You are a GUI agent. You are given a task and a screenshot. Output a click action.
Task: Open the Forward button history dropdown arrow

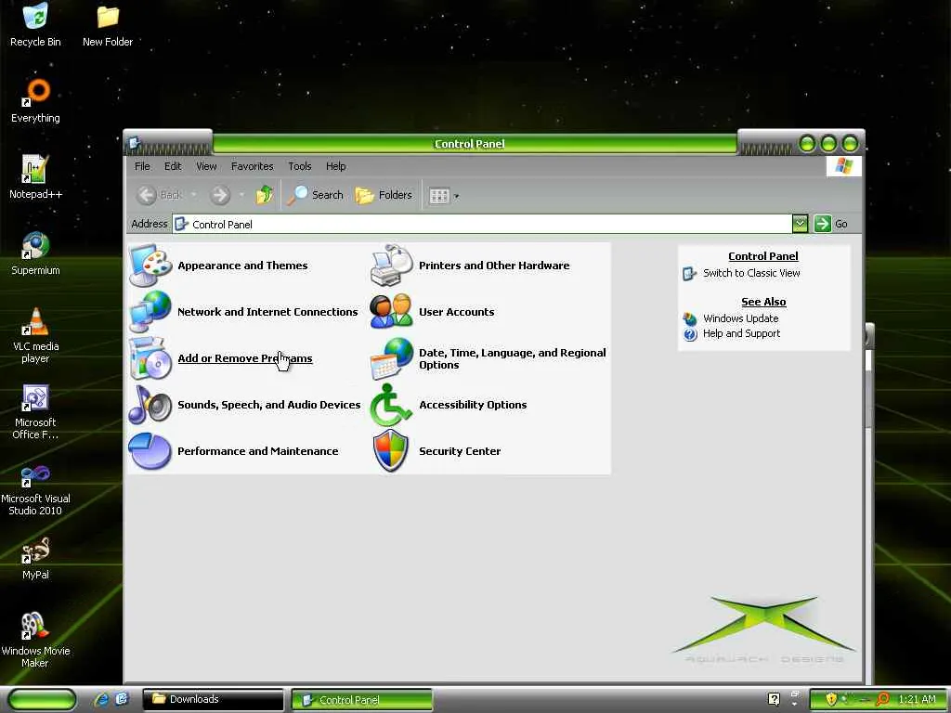point(241,195)
